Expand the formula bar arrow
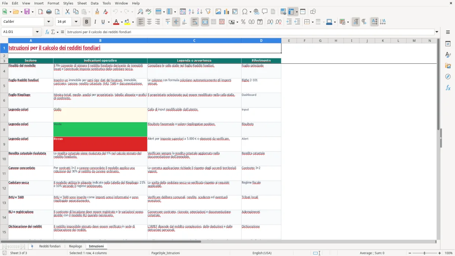Viewport: 455px width, 256px height. pos(437,32)
